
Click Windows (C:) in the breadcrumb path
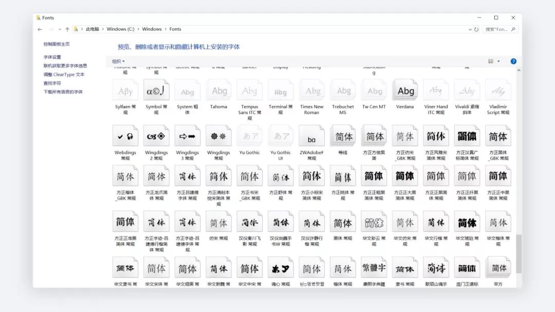[120, 29]
